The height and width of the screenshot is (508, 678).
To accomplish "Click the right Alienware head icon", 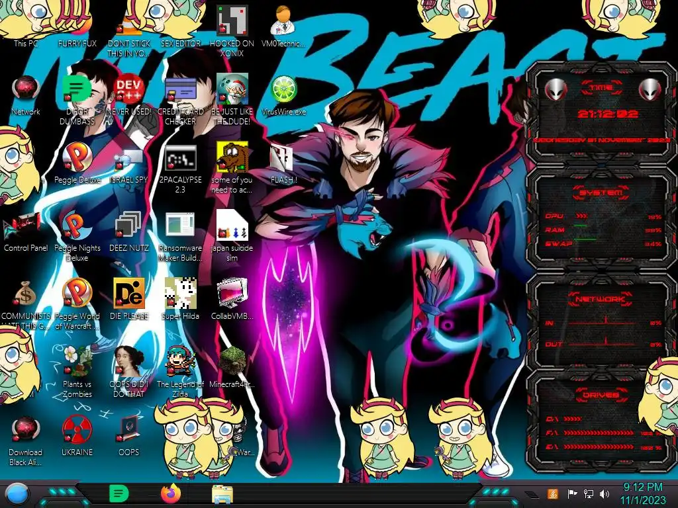I will [650, 90].
